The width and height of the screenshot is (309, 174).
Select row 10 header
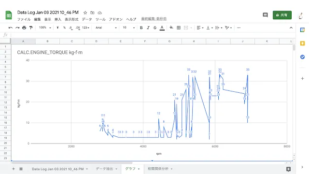tap(5, 92)
